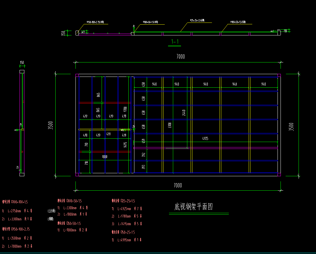Select the 1495 vertical dimension text
Image resolution: width=316 pixels, height=254 pixels.
click(x=125, y=145)
